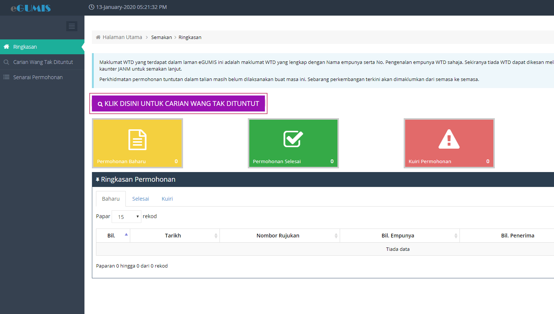Open Ringkasan in the sidebar
This screenshot has height=314, width=554.
[42, 47]
